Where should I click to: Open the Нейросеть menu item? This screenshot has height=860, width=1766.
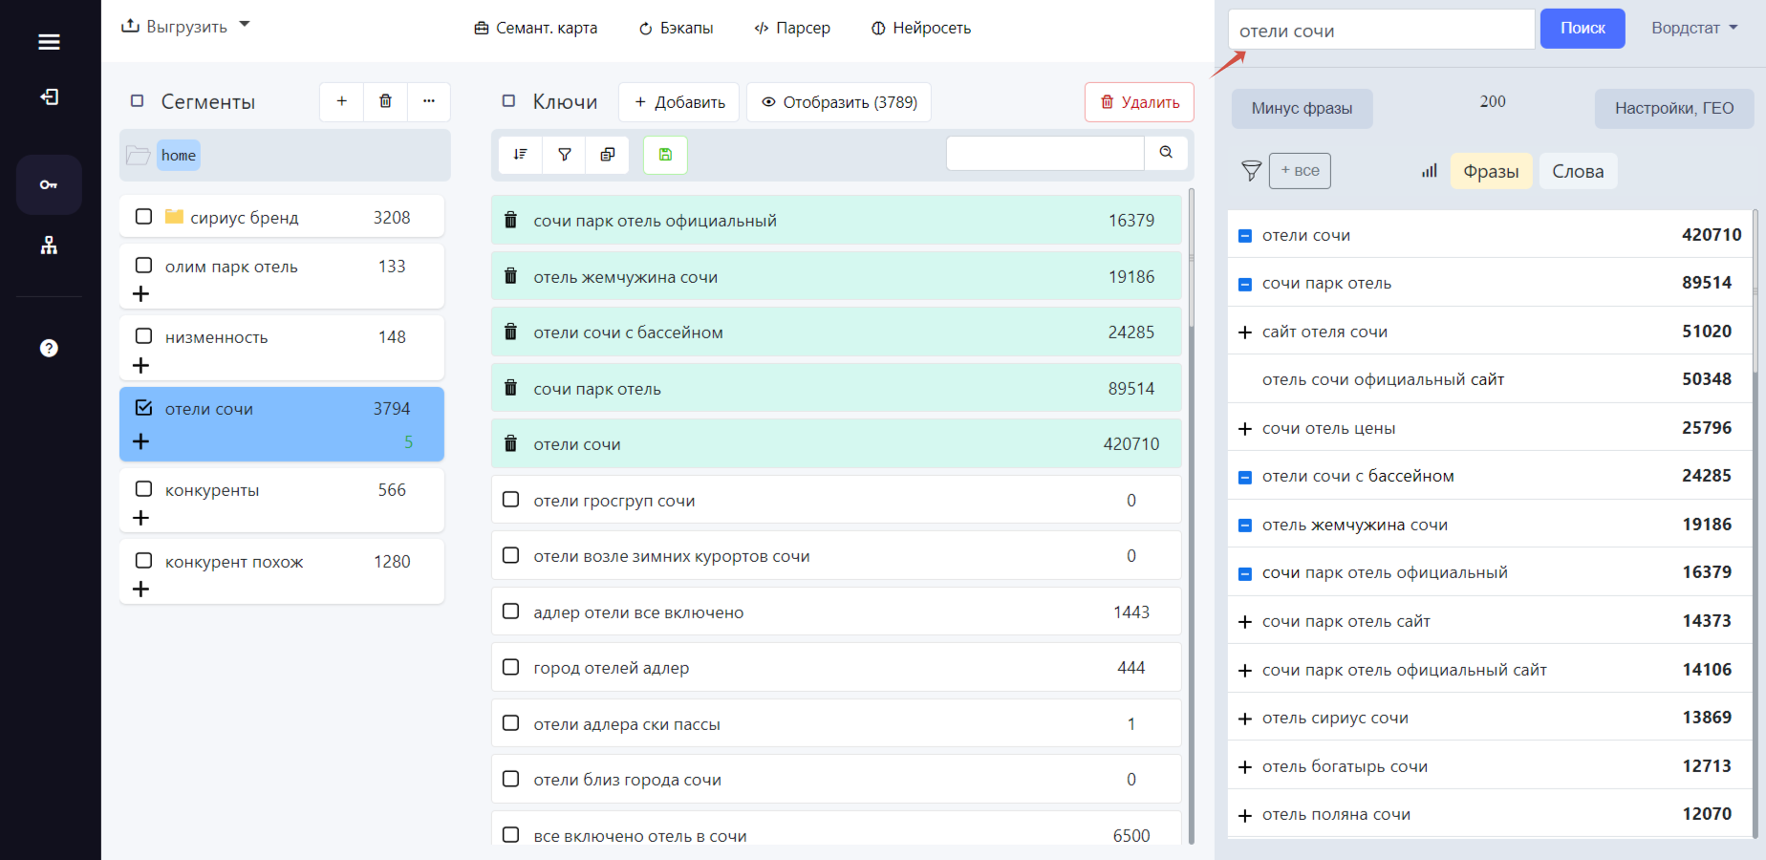[921, 28]
